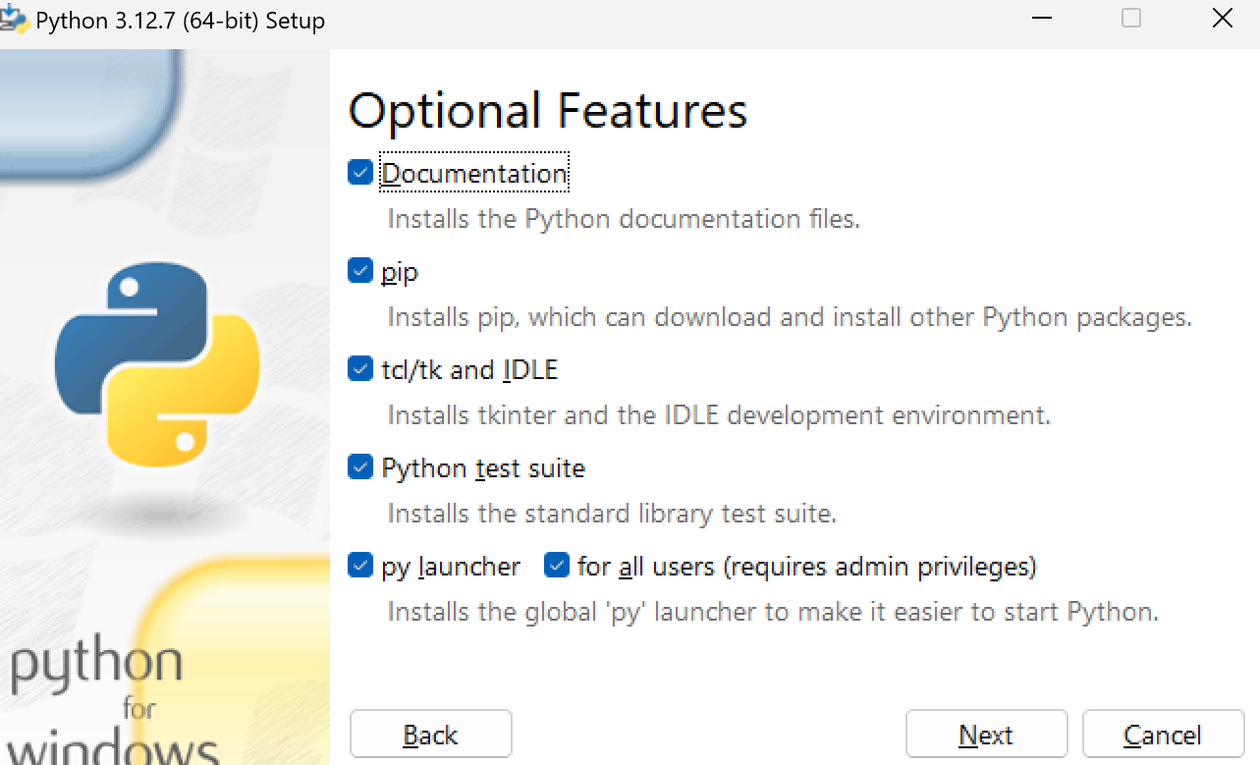Uncheck the Documentation checkbox
This screenshot has height=765, width=1260.
[x=360, y=173]
